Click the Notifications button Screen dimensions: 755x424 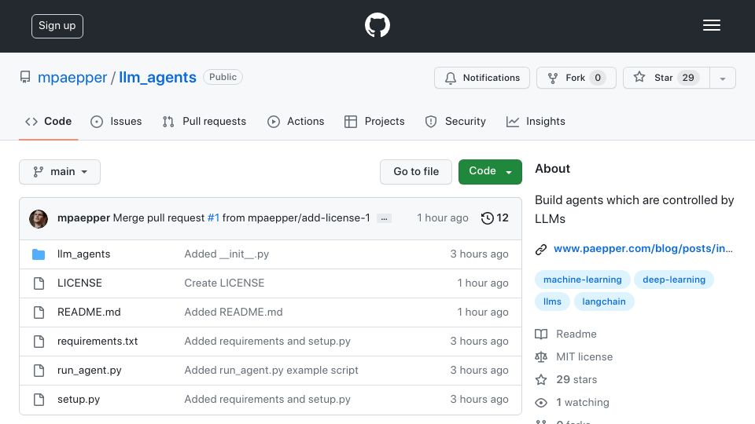click(482, 78)
